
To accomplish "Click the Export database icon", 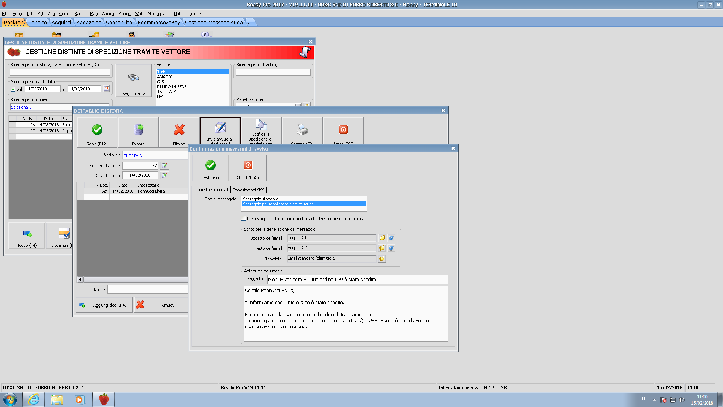I will [138, 130].
